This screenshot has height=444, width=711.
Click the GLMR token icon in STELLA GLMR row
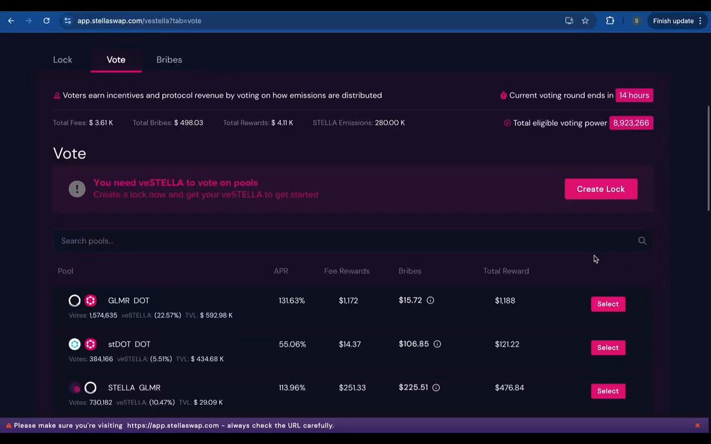tap(91, 388)
